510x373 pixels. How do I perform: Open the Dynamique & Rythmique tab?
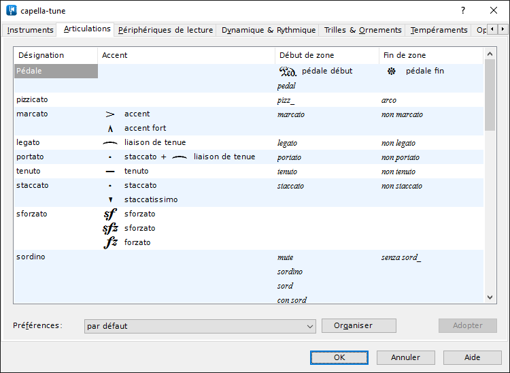pos(269,30)
